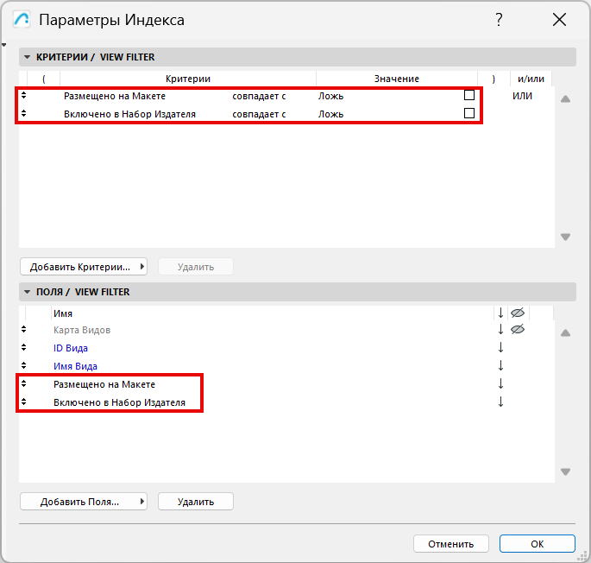Toggle hidden eye icon for Карта Видов
Viewport: 591px width, 563px height.
[518, 329]
